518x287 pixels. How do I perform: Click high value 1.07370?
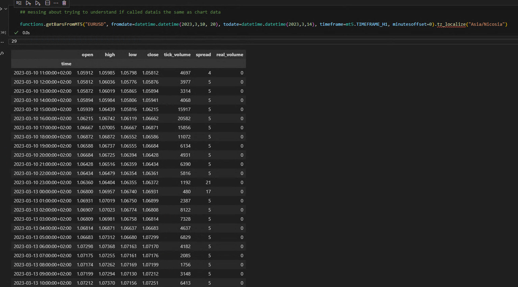click(107, 283)
